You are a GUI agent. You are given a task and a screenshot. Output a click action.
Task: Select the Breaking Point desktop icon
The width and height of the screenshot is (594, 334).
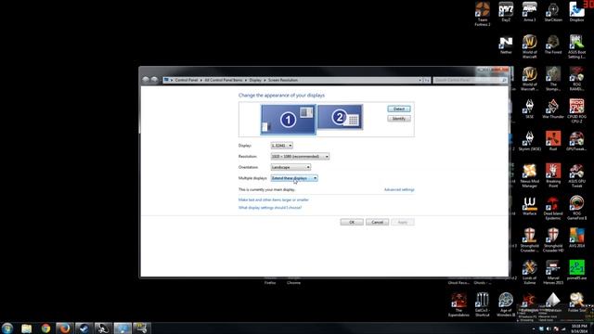click(553, 175)
